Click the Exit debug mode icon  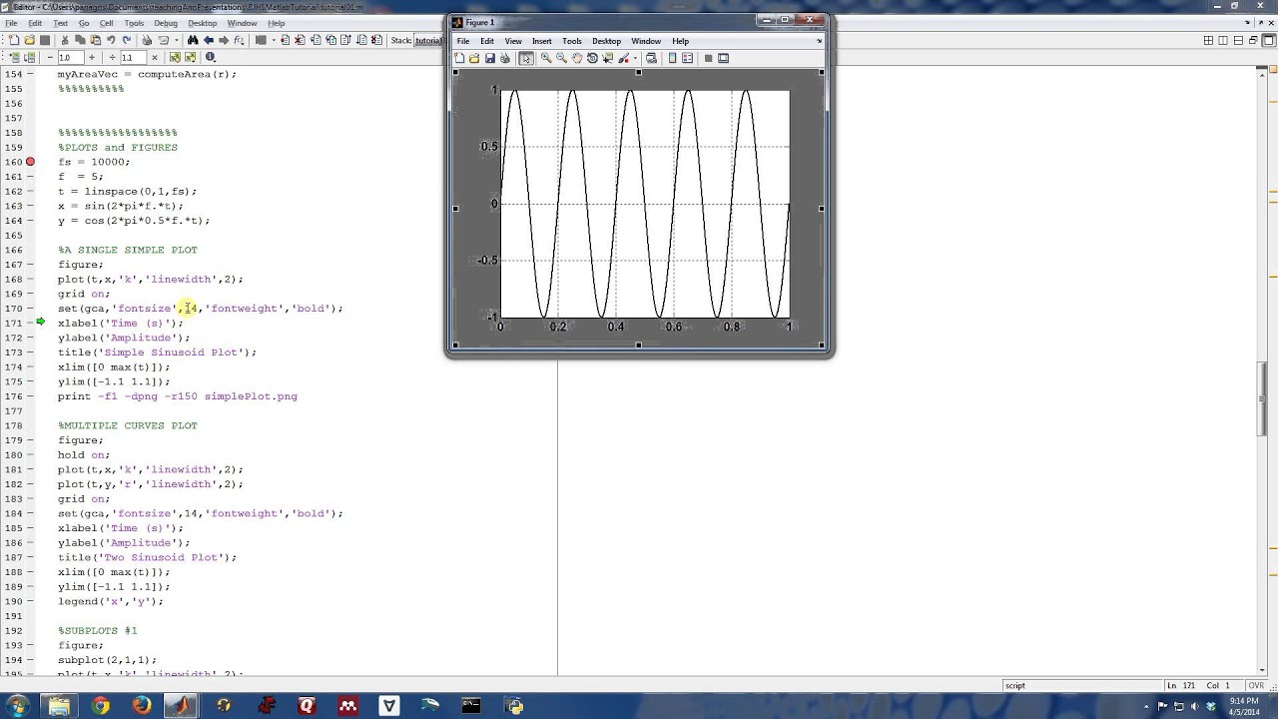tap(376, 40)
